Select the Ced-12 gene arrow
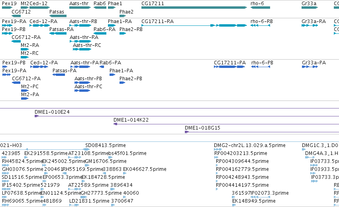339x207 pixels. pyautogui.click(x=39, y=8)
